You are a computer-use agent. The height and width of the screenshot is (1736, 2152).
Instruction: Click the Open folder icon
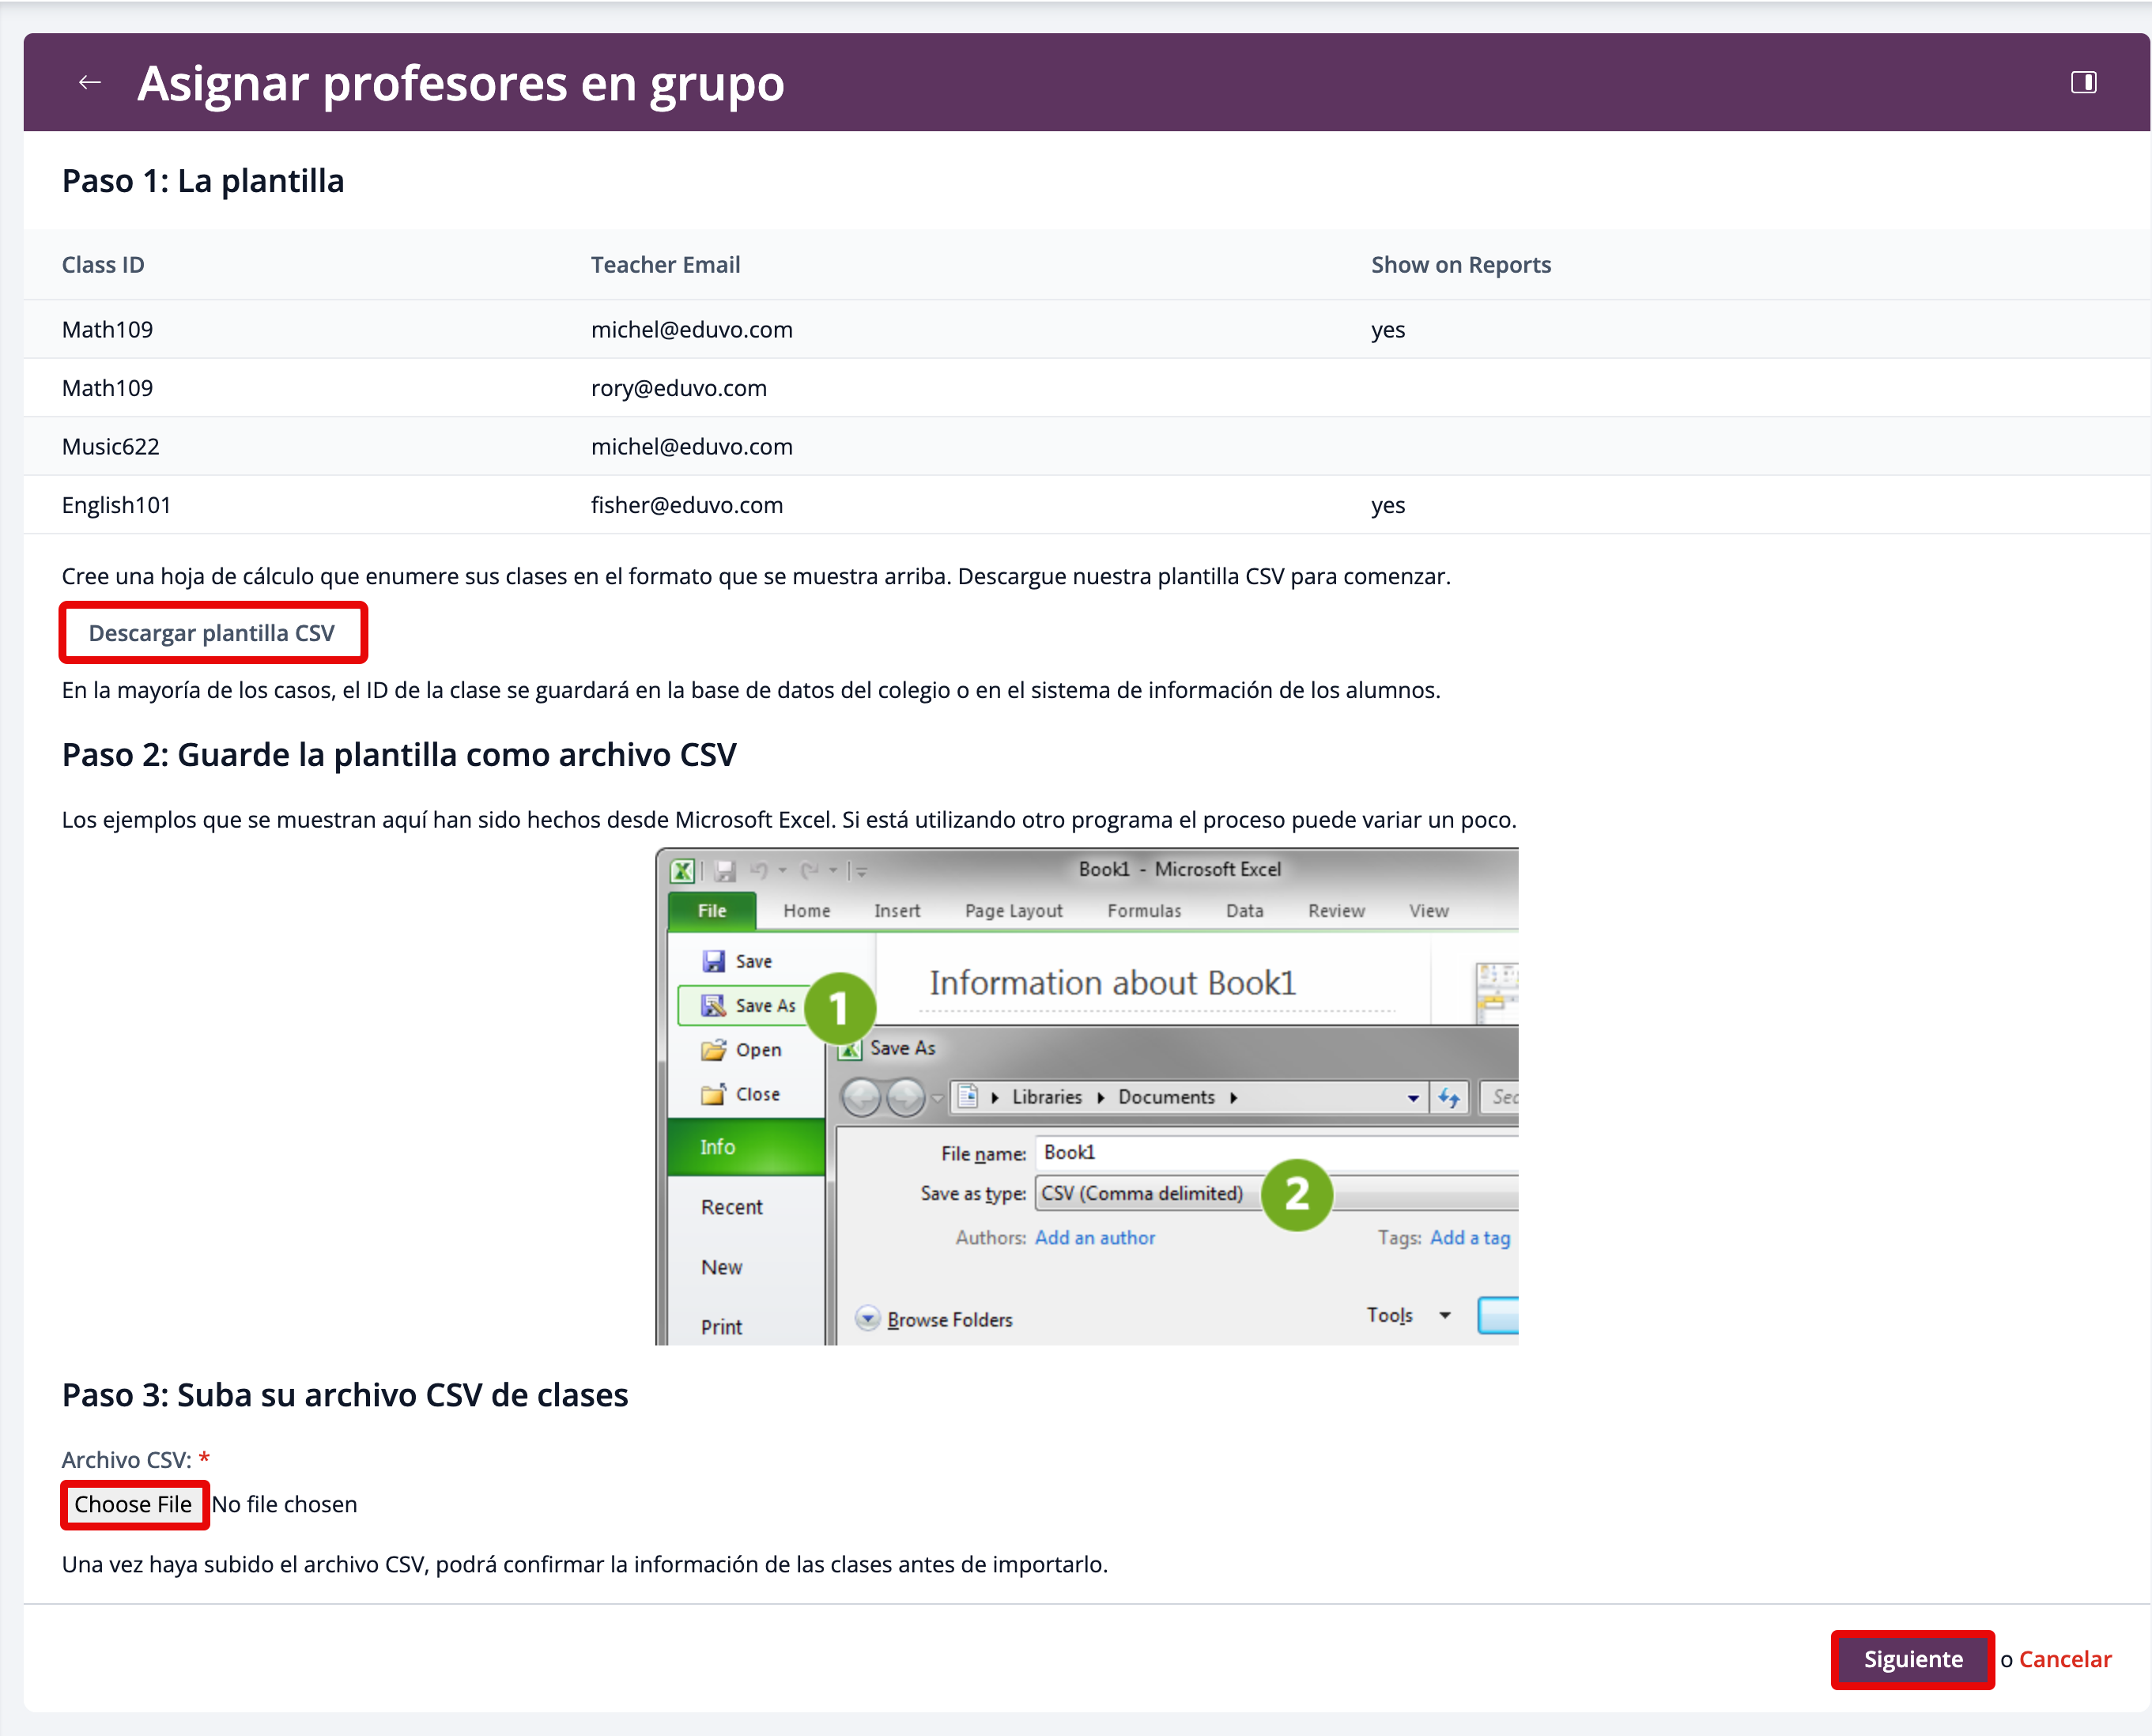point(713,1049)
